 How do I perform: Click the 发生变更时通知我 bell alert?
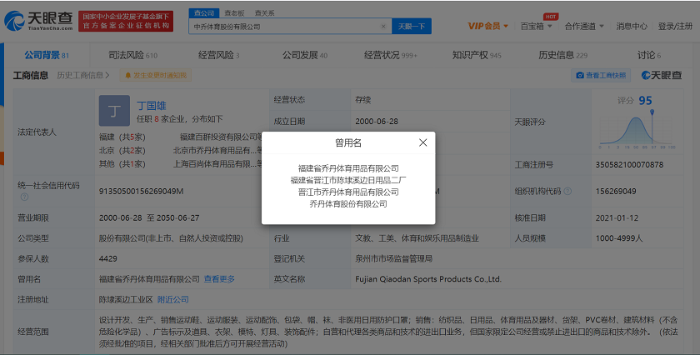click(154, 75)
